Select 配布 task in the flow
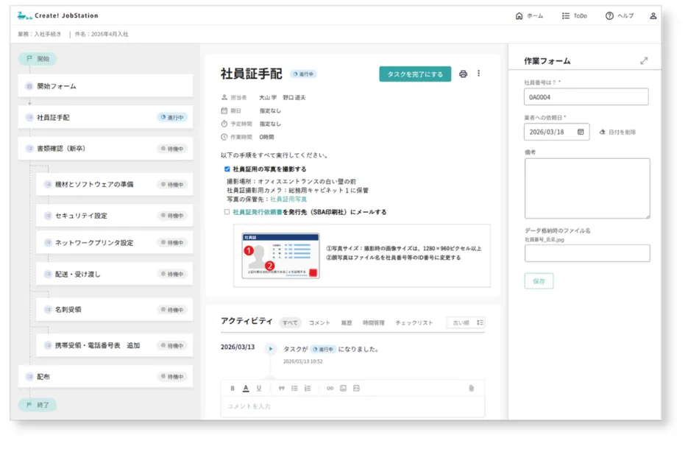699x449 pixels. 106,376
